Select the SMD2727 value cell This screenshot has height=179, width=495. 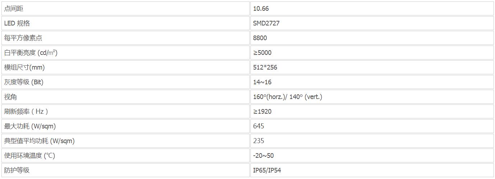pyautogui.click(x=372, y=23)
